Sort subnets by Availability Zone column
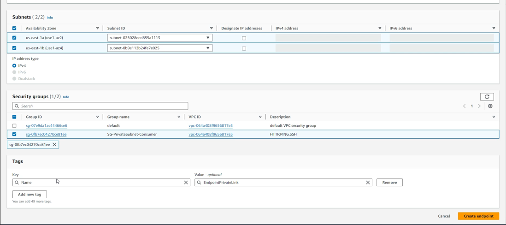This screenshot has width=506, height=225. [97, 29]
